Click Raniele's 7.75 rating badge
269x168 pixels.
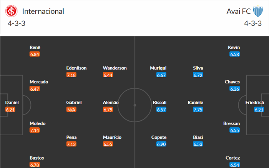point(198,110)
